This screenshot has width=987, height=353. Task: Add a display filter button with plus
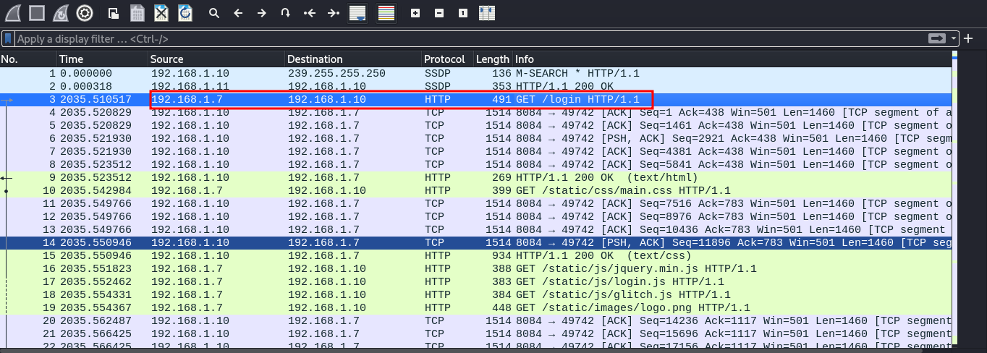(x=969, y=38)
